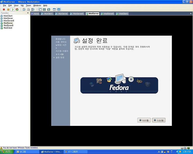Click the yellow Suspend toolbar icon

8,9
